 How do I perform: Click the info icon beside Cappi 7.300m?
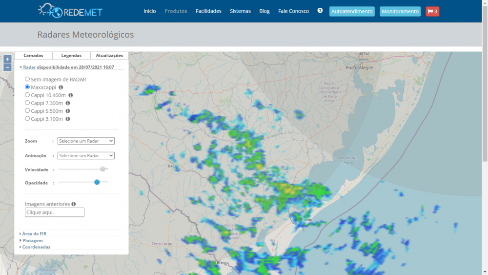point(68,103)
